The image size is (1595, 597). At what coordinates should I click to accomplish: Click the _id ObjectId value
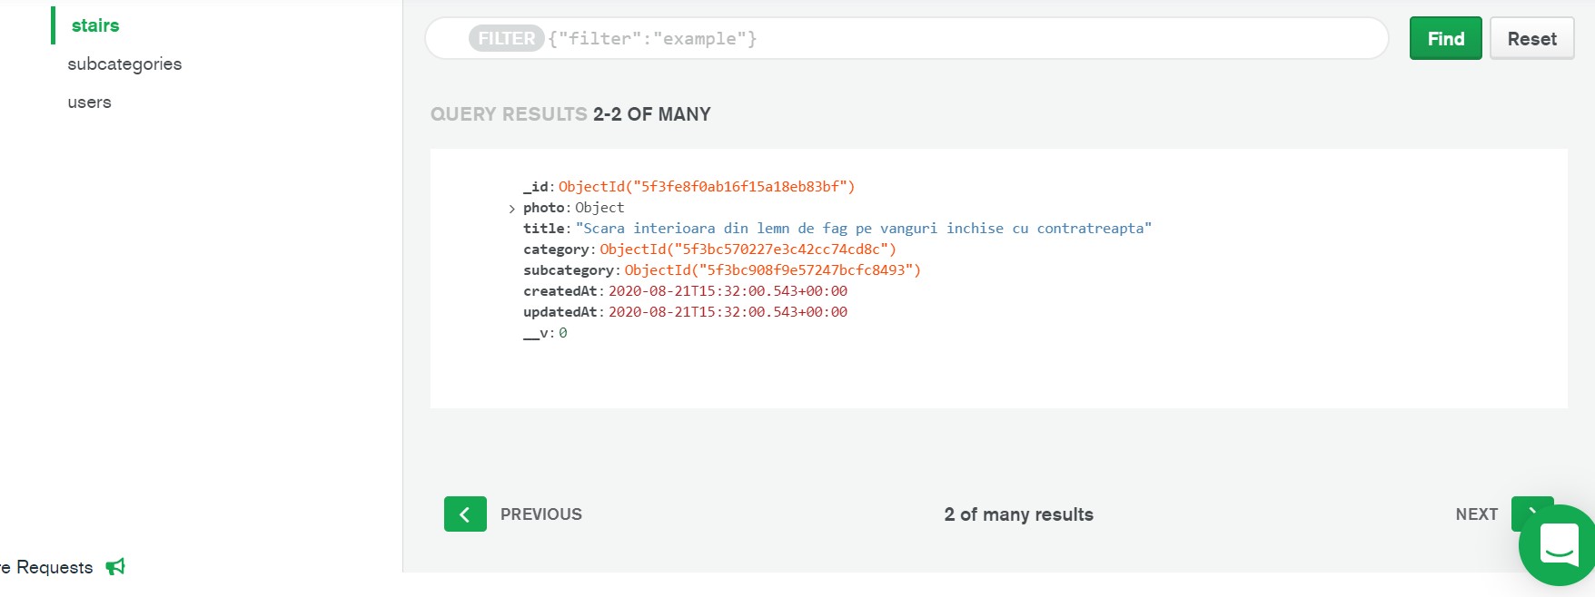707,187
